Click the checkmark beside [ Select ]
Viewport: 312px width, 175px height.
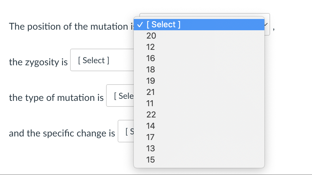(141, 24)
